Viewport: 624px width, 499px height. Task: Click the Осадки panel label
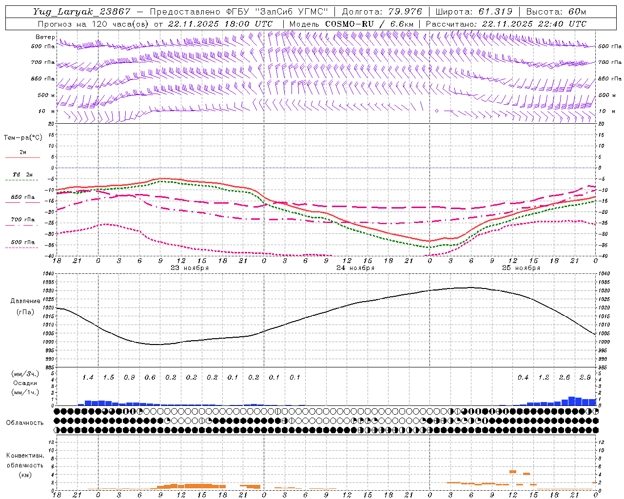coord(25,383)
